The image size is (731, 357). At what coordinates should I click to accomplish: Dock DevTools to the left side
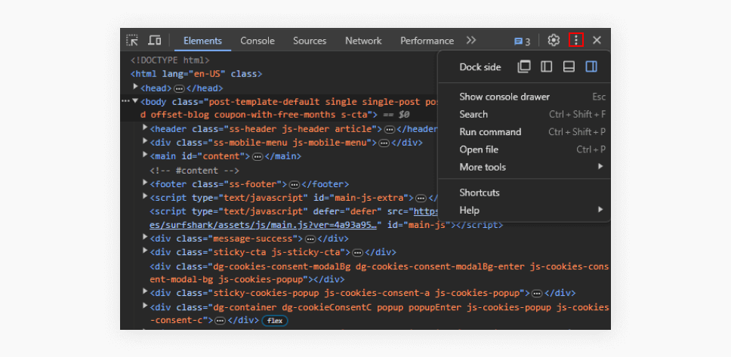(x=547, y=66)
